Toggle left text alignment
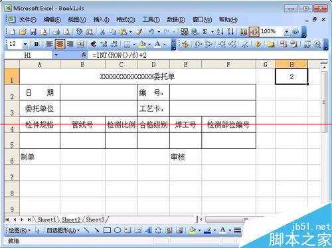 tap(49, 44)
